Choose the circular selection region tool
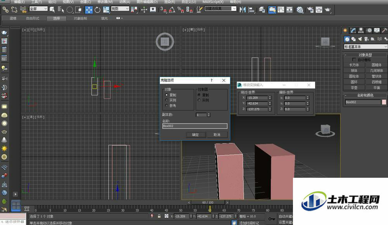Screen dimensions: 388x225 click(70, 10)
